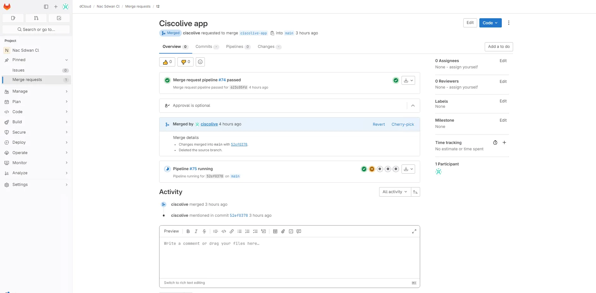This screenshot has width=596, height=293.
Task: Toggle the sidebar collapse icon
Action: point(46,7)
